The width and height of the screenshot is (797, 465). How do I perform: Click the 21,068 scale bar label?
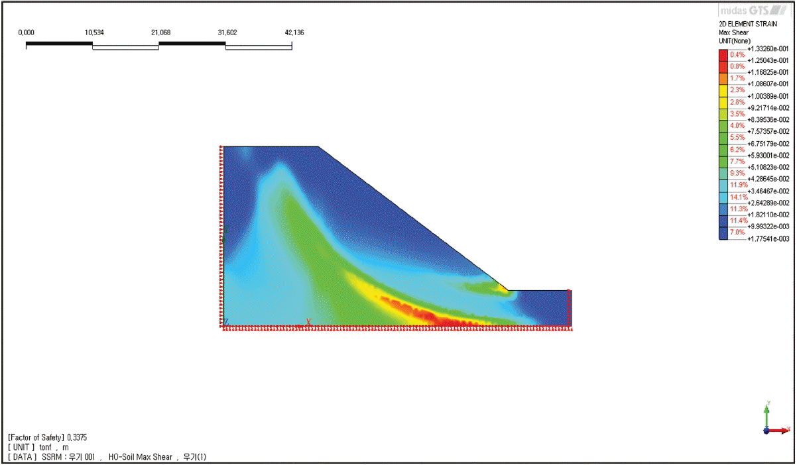[158, 32]
